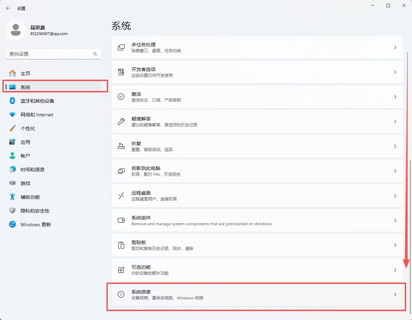The image size is (412, 320).
Task: Click the search magnifier icon
Action: (95, 54)
